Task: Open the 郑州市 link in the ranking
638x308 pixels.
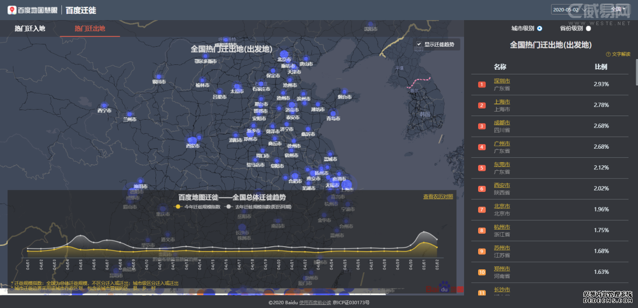Action: tap(502, 269)
